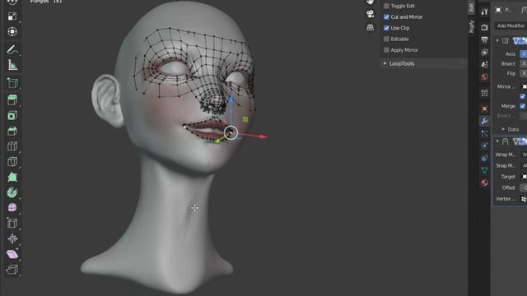The image size is (527, 296).
Task: Click the Mirror Object field
Action: [x=524, y=86]
